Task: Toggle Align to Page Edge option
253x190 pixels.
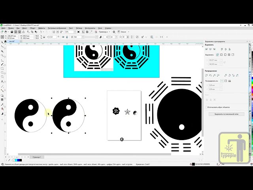Action: (x=221, y=55)
